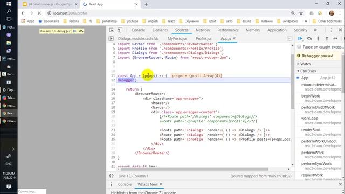Open the Chrome profile avatar
Screen dimensions: 345x194
[332, 13]
